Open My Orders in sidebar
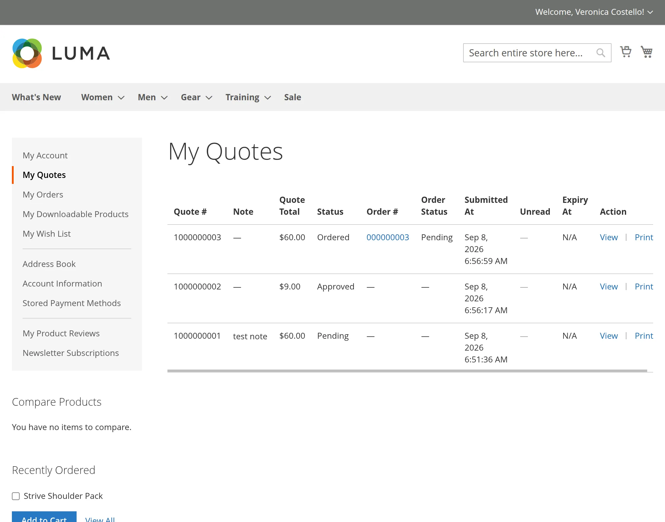665x522 pixels. pos(43,194)
